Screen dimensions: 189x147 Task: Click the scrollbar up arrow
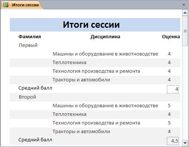click(x=185, y=13)
